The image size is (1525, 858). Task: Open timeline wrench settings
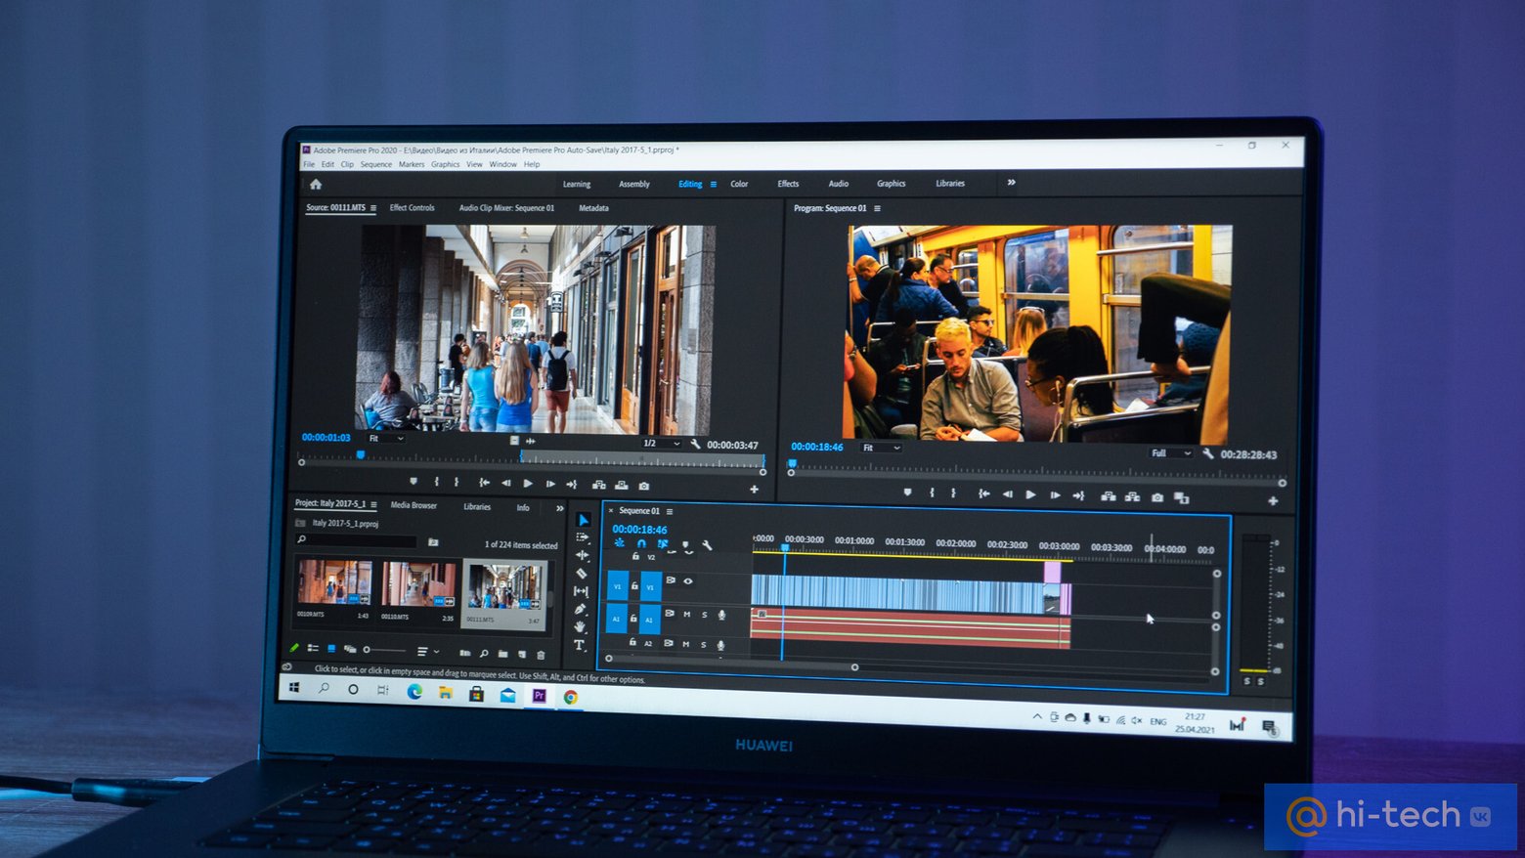click(707, 545)
